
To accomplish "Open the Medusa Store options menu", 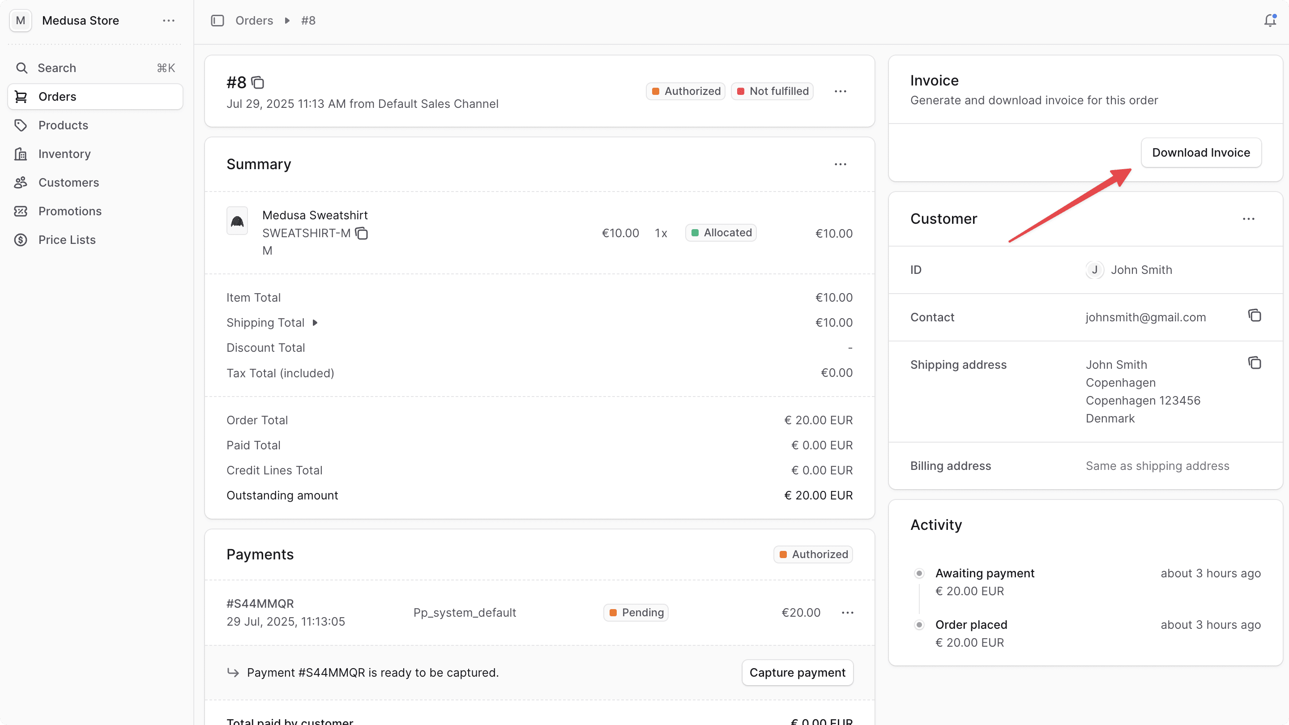I will [x=168, y=21].
